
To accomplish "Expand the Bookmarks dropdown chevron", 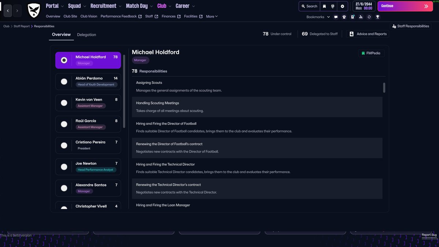I will point(328,17).
